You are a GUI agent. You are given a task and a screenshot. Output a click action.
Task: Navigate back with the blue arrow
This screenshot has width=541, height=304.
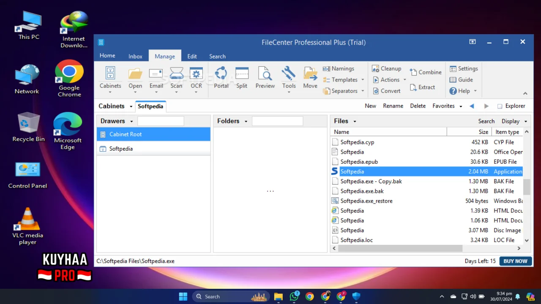pos(472,106)
